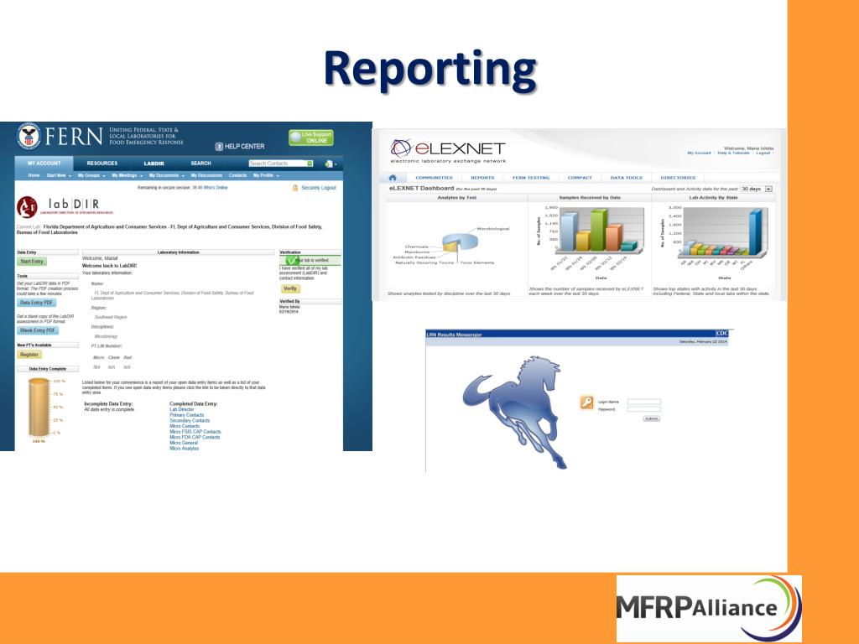Click the Password field in LRN
Image resolution: width=859 pixels, height=644 pixels.
pos(643,409)
